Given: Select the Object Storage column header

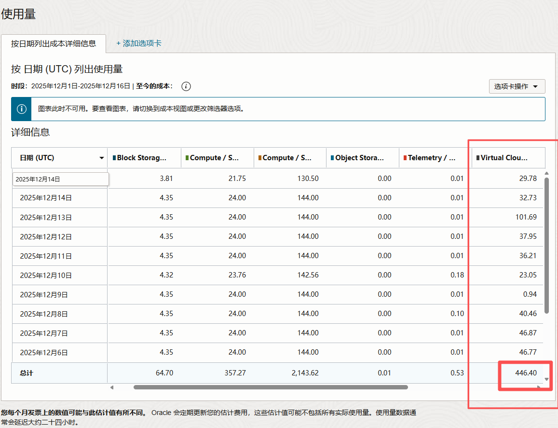Looking at the screenshot, I should 359,158.
